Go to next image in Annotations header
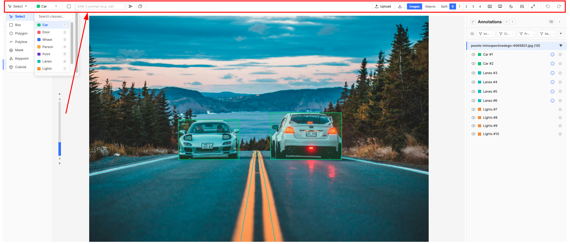The width and height of the screenshot is (570, 244). pyautogui.click(x=513, y=22)
